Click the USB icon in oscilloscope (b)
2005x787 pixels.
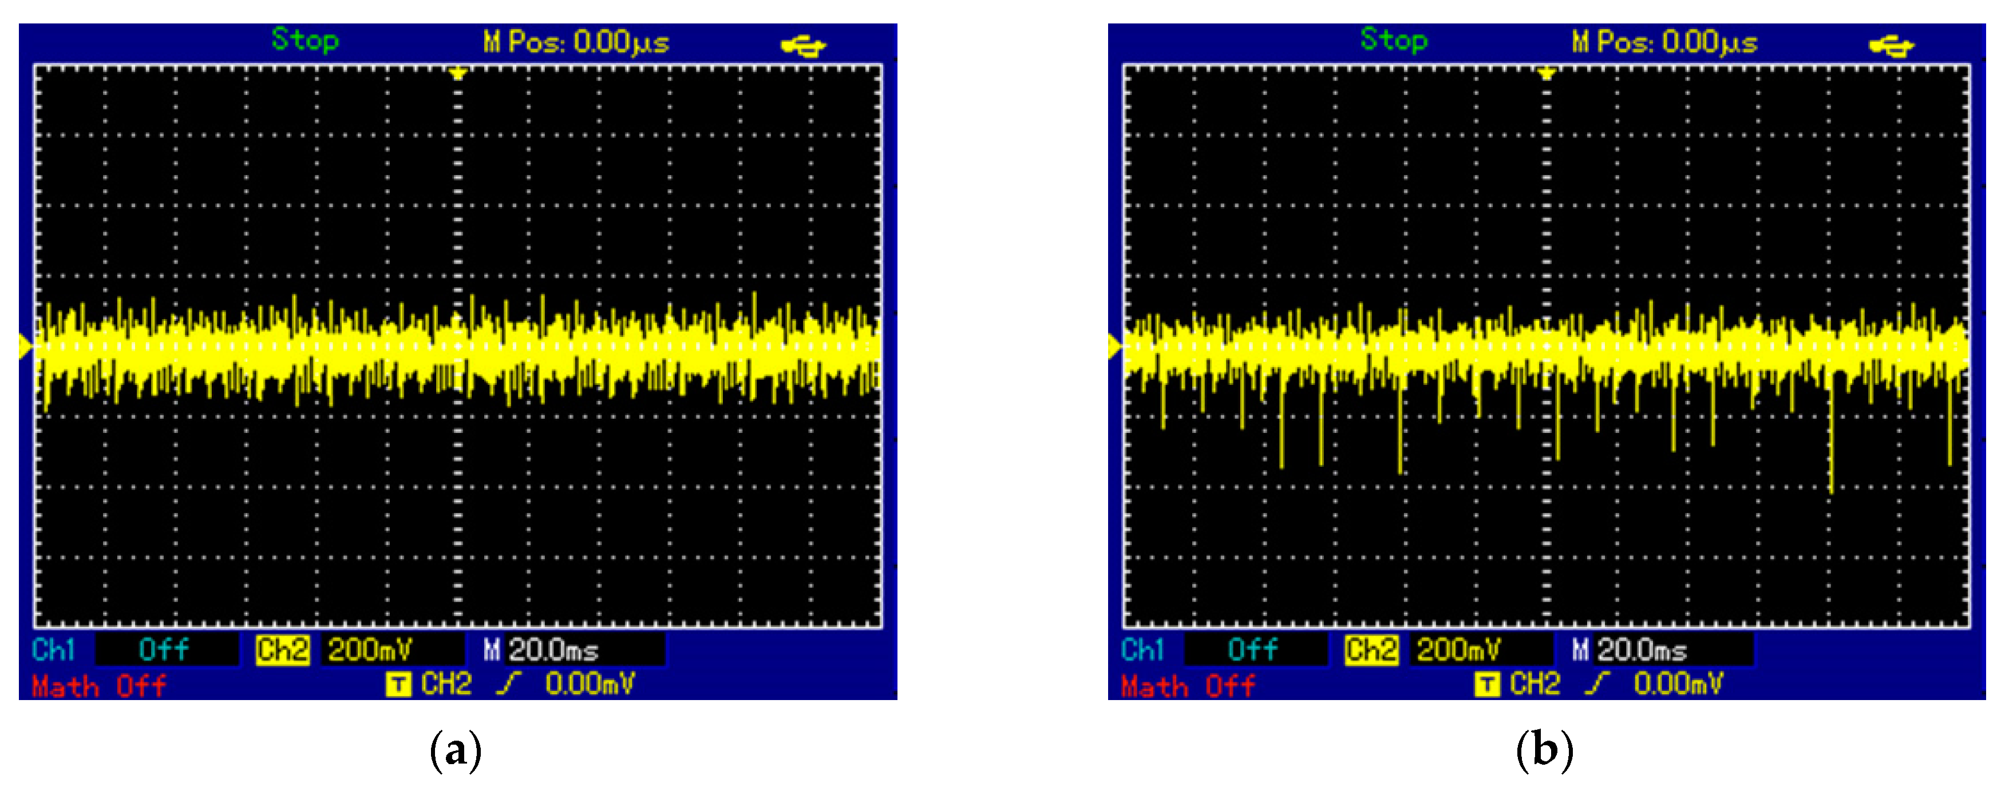click(1891, 47)
